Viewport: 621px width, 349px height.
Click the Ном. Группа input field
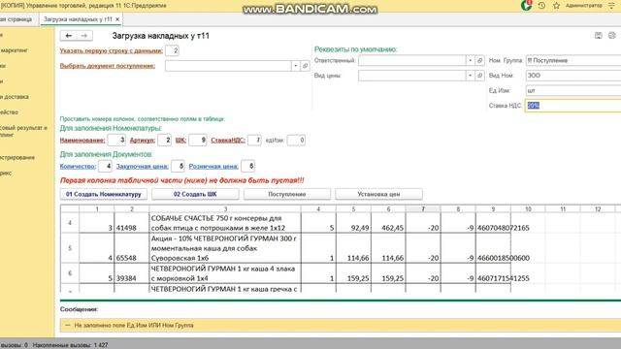(x=573, y=60)
